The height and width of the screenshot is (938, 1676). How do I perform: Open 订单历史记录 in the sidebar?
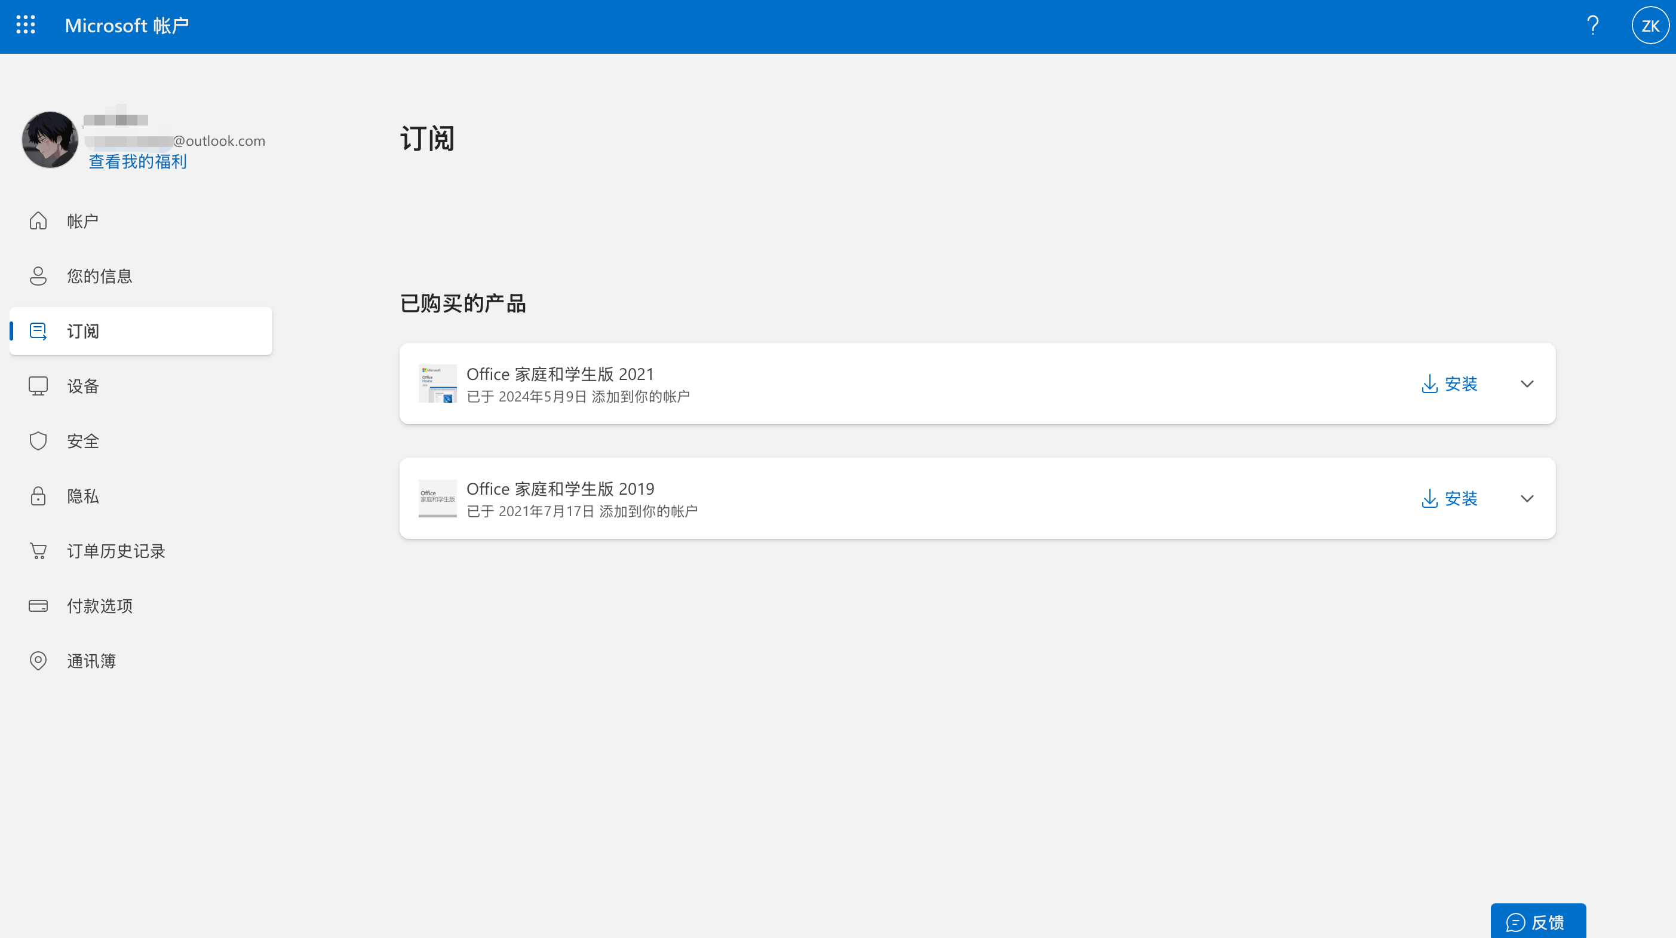140,551
